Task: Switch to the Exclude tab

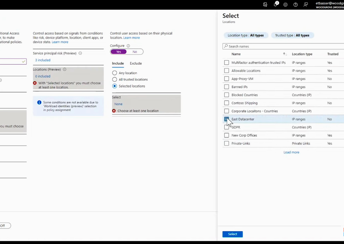Action: pos(136,63)
